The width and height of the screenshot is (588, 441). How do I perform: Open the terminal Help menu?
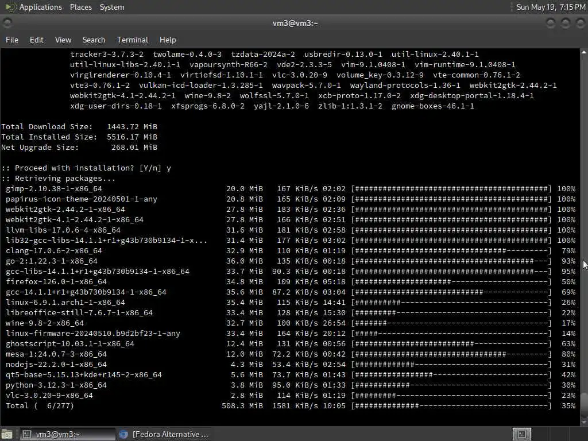(x=167, y=40)
